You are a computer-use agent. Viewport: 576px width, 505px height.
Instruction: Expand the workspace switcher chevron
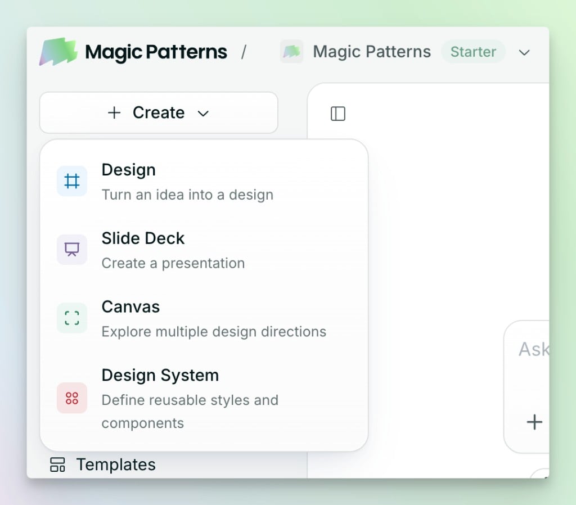524,52
